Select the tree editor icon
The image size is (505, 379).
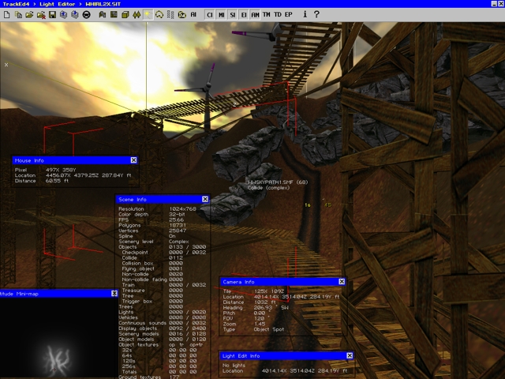click(x=137, y=14)
